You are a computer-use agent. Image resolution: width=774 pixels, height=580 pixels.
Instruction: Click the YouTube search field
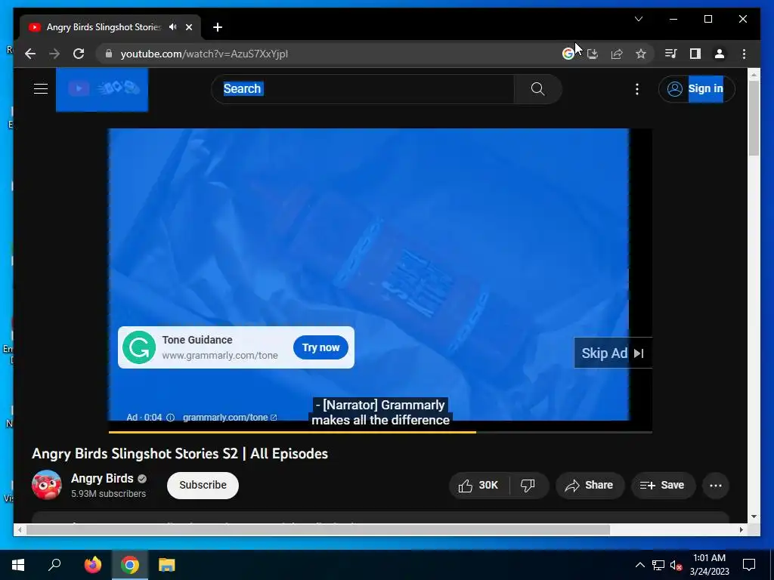(363, 89)
